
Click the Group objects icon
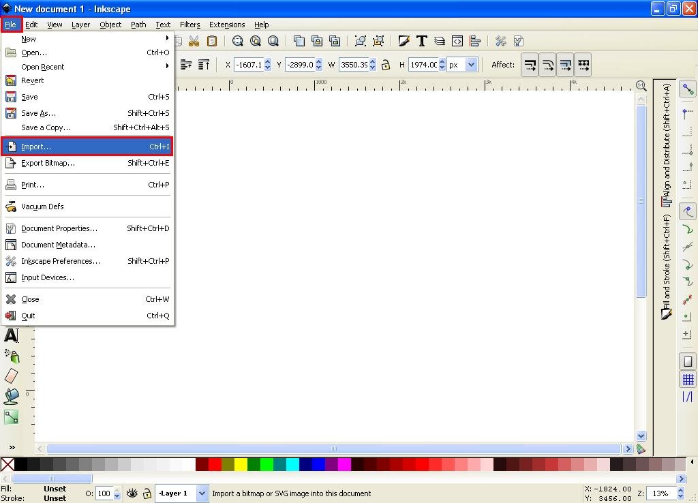pos(361,42)
